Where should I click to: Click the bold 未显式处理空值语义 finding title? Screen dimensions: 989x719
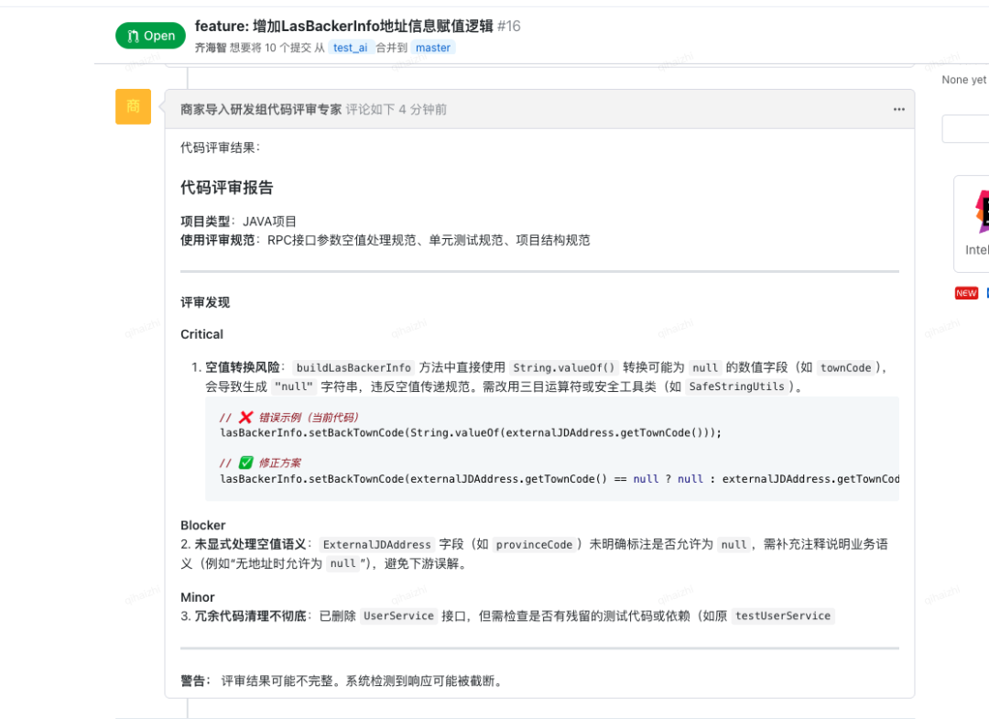[250, 544]
